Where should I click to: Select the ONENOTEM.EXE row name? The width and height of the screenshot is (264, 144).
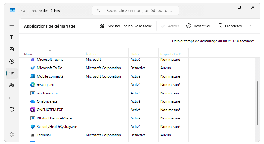(x=50, y=110)
